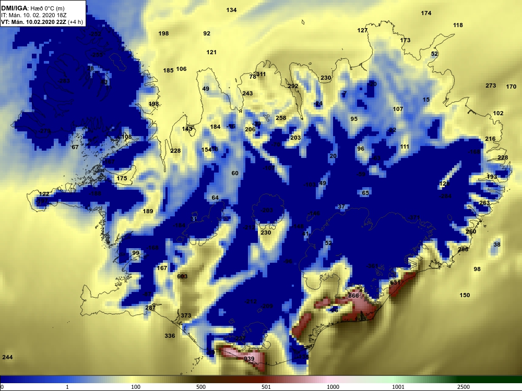Click the value 373
Image resolution: width=522 pixels, height=391 pixels.
pyautogui.click(x=186, y=315)
